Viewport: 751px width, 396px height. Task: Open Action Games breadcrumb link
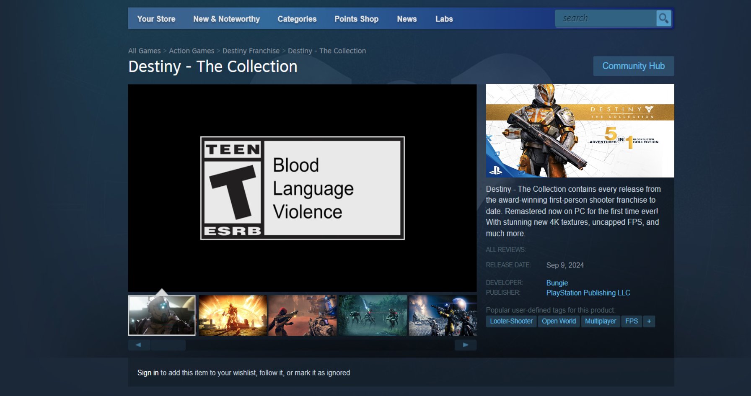pos(192,51)
